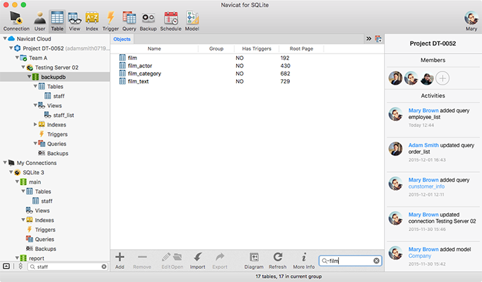482x282 pixels.
Task: Refresh the objects list
Action: click(277, 261)
